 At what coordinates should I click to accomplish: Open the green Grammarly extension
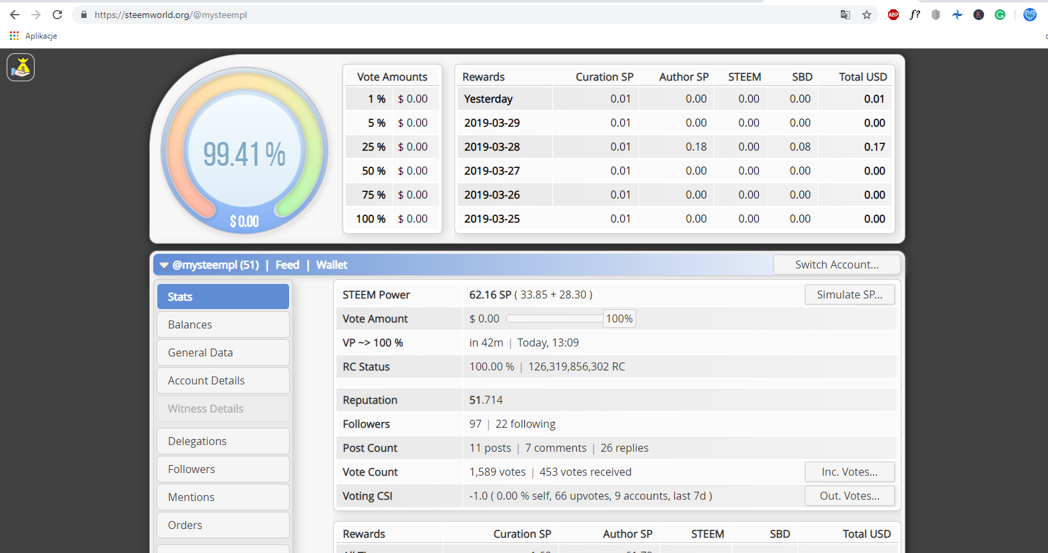point(1000,15)
